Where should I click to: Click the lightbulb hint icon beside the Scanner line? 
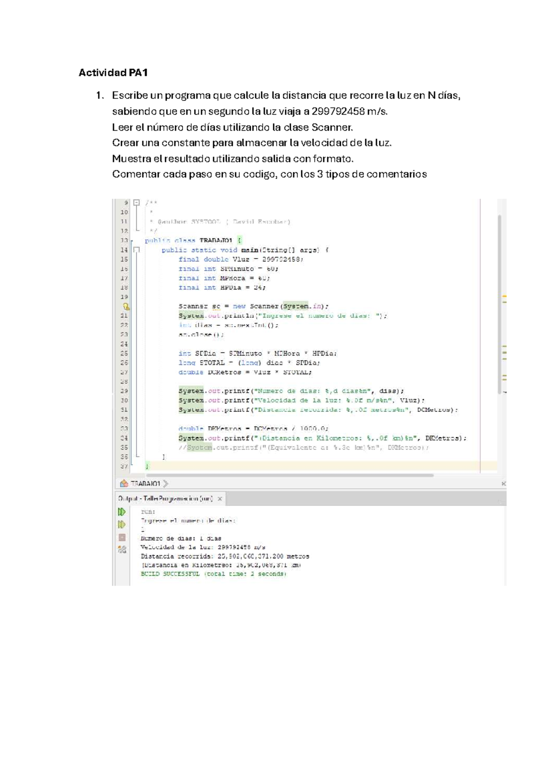(126, 306)
